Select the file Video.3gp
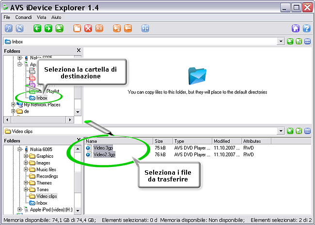Viewport: 315px width, 225px height. pos(103,148)
